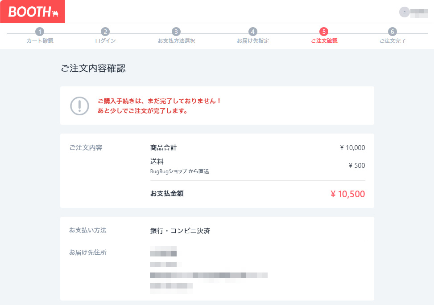Click the BOOTH logo in header
Image resolution: width=434 pixels, height=305 pixels.
33,12
